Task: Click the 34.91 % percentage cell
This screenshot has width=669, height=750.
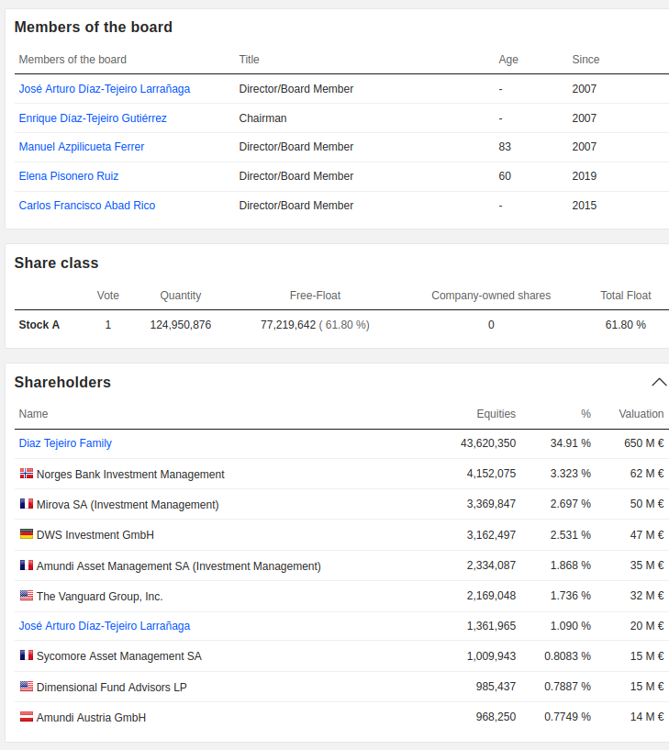Action: point(571,443)
